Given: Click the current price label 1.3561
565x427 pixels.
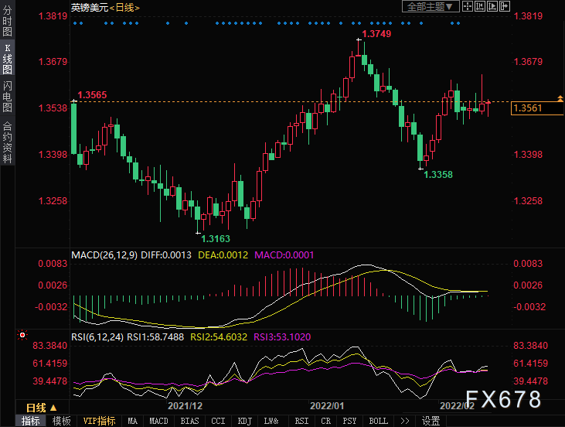Looking at the screenshot, I should [x=530, y=109].
